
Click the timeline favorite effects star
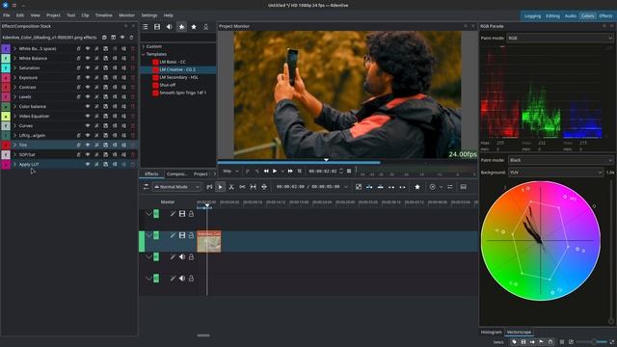(x=417, y=187)
